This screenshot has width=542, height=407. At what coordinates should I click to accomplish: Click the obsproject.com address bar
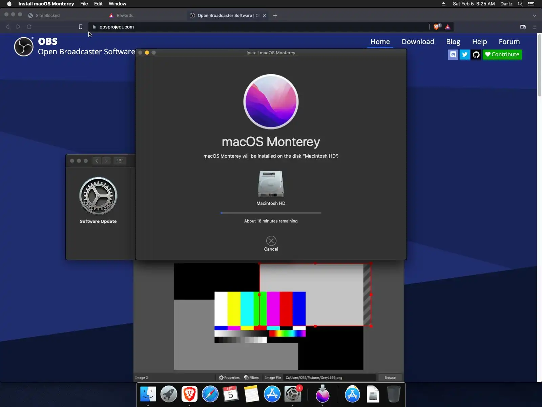pos(259,27)
